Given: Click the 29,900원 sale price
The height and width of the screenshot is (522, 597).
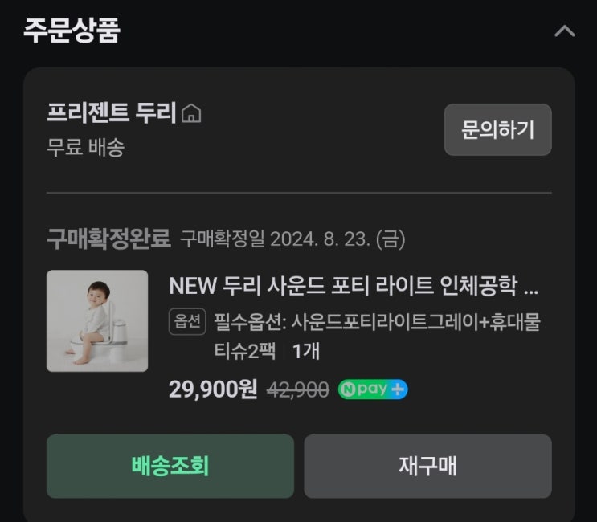Looking at the screenshot, I should pos(213,389).
